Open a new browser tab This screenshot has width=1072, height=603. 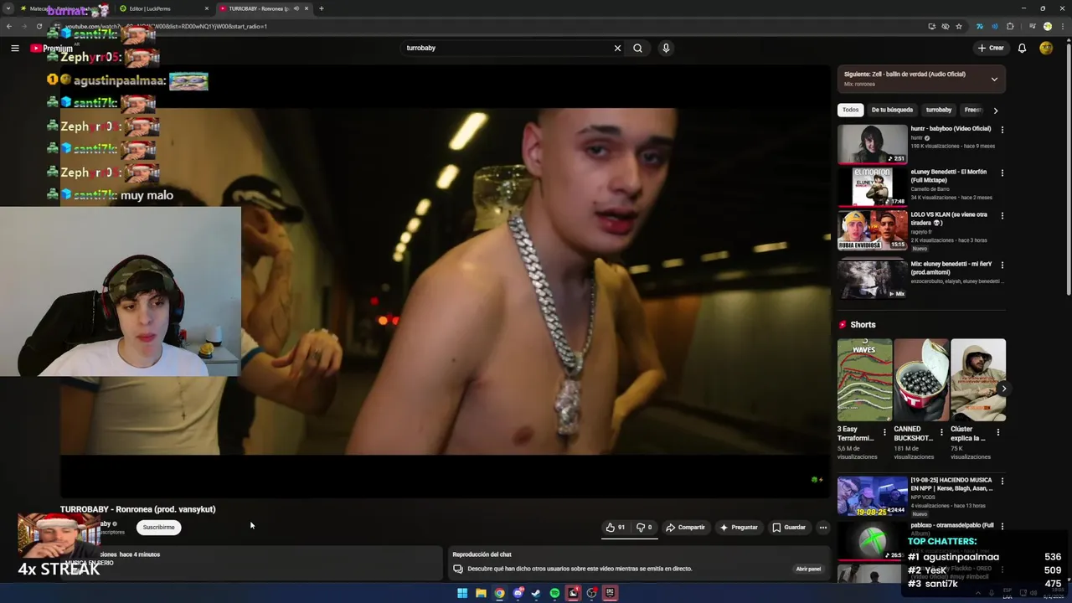[322, 8]
